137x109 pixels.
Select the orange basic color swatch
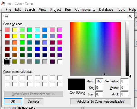click(15, 49)
